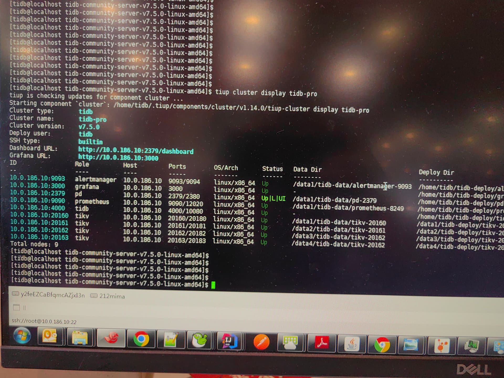Image resolution: width=504 pixels, height=378 pixels.
Task: Click the 'prometheus' role entry
Action: (92, 202)
